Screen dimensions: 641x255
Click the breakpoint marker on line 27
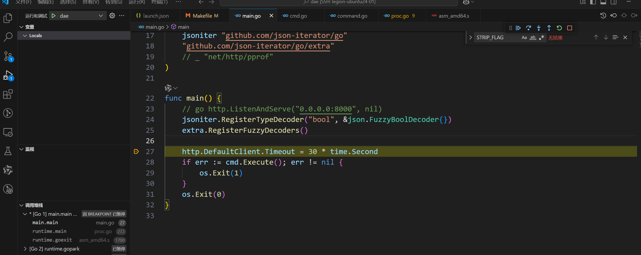click(136, 151)
